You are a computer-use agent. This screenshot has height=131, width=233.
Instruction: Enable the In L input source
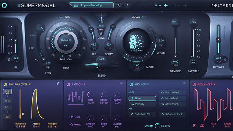pos(7,91)
